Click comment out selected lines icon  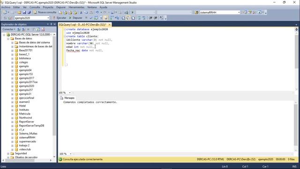coord(139,18)
